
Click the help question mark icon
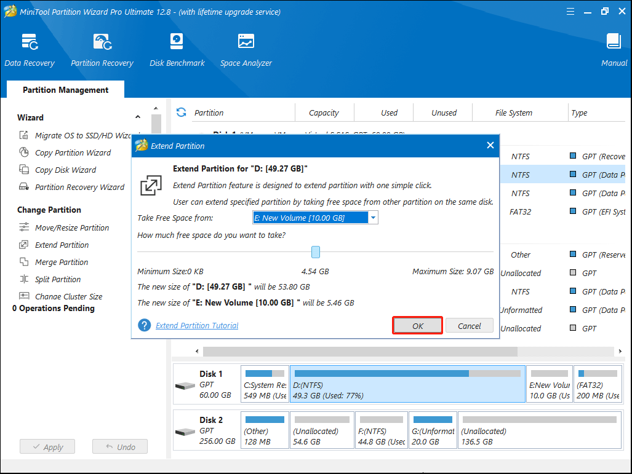(145, 325)
